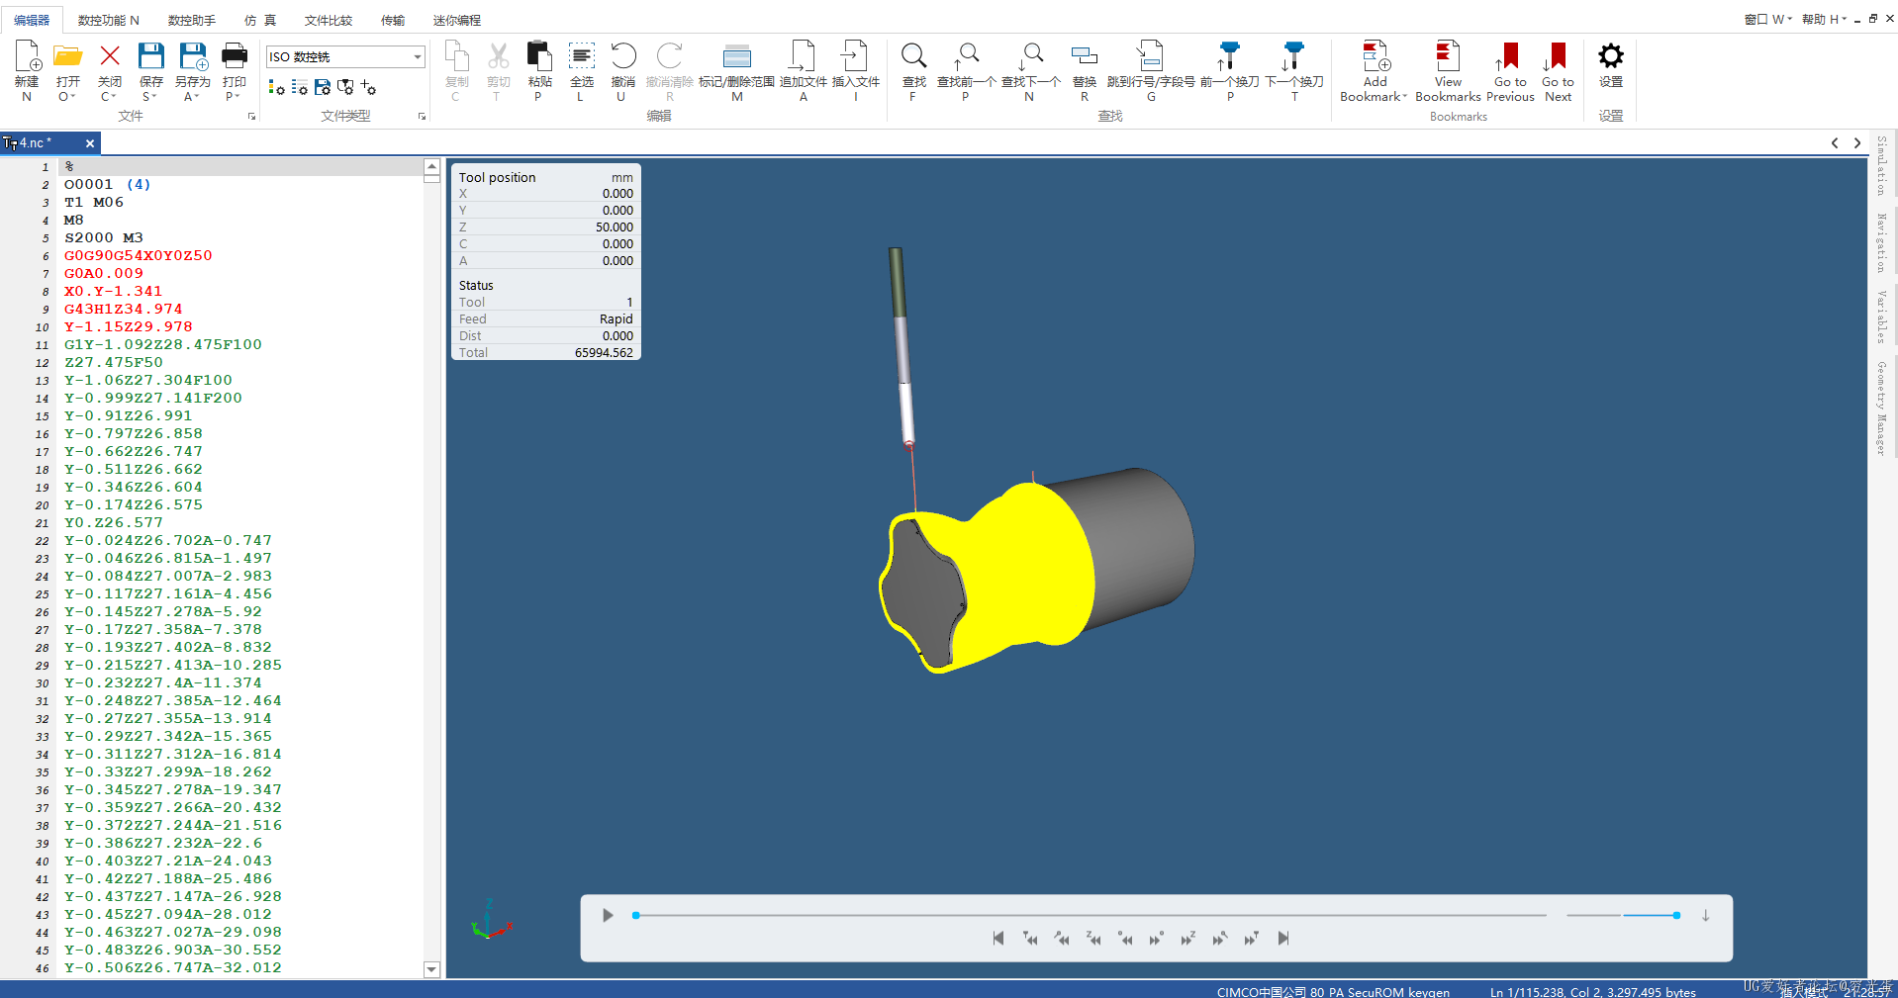Open the Simulation side panel tab
Image resolution: width=1898 pixels, height=998 pixels.
pos(1881,165)
